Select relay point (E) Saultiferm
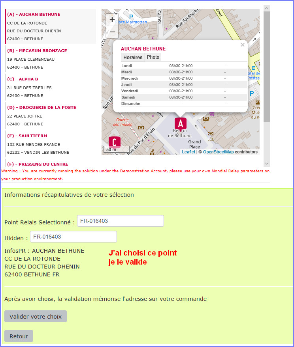Screen dimensions: 294x347 pyautogui.click(x=27, y=136)
